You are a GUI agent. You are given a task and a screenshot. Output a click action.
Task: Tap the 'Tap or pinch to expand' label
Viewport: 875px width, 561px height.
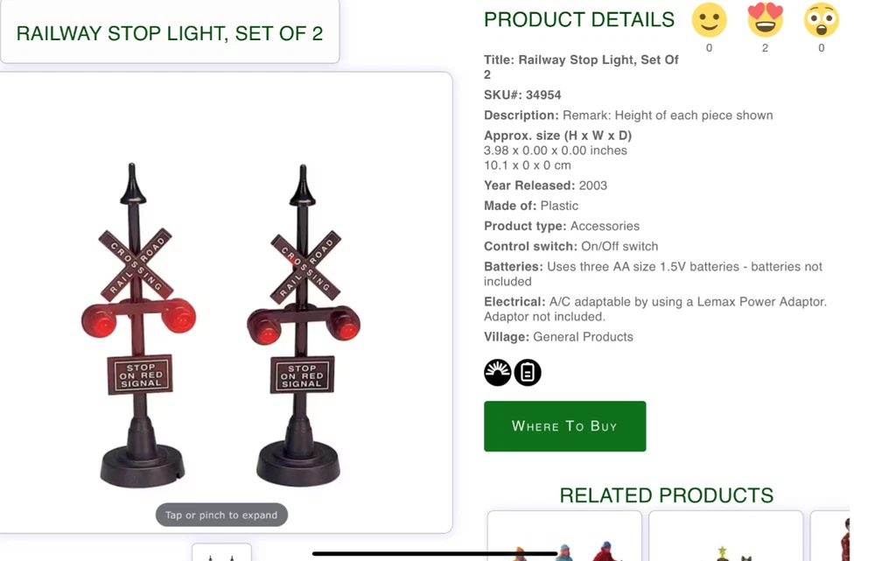click(221, 515)
